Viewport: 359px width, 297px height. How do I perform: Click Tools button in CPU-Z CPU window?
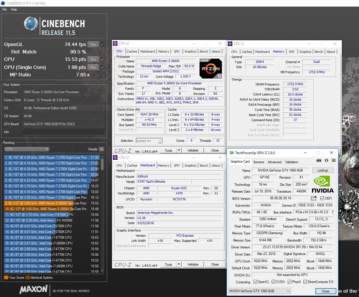click(x=168, y=150)
